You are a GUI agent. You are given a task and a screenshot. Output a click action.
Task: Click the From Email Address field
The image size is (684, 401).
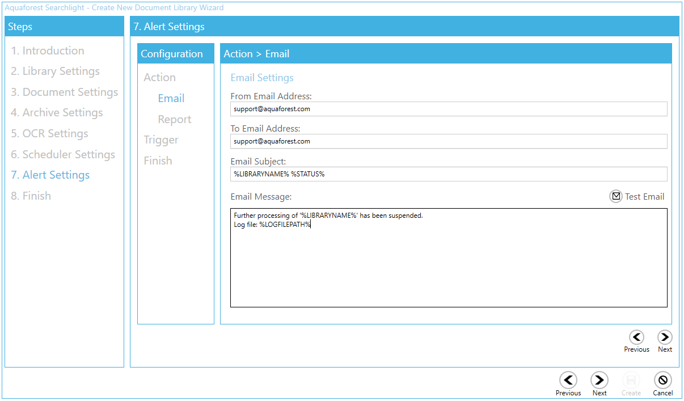pyautogui.click(x=448, y=109)
